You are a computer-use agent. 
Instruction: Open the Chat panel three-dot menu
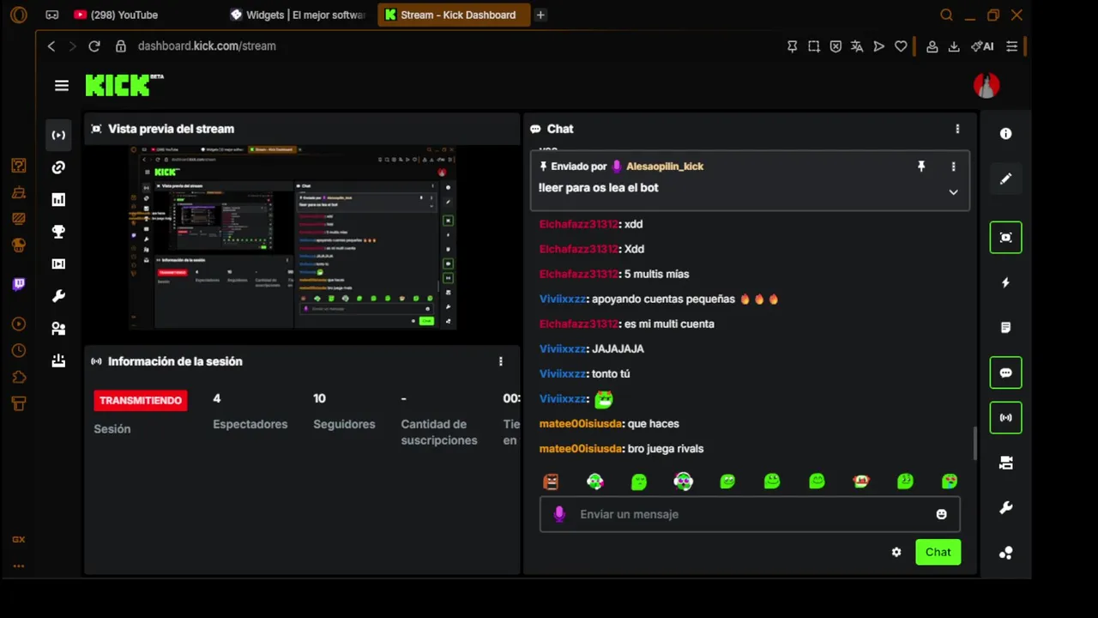[957, 129]
